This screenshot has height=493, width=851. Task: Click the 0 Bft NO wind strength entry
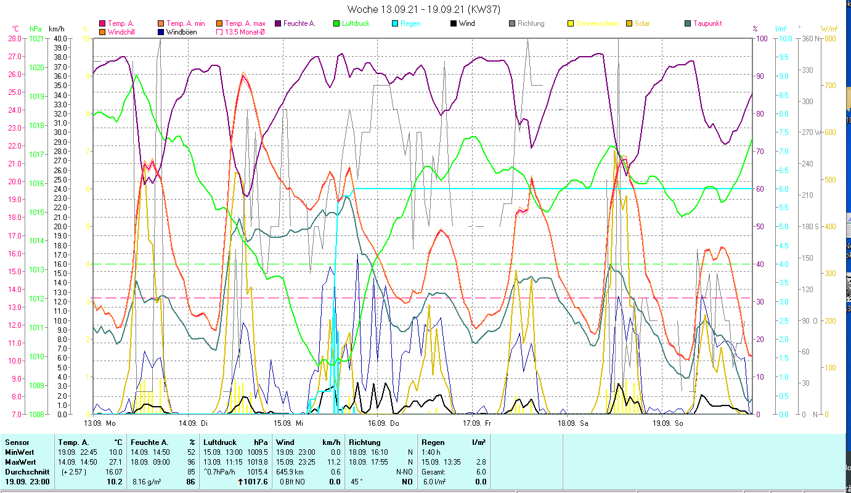point(291,482)
